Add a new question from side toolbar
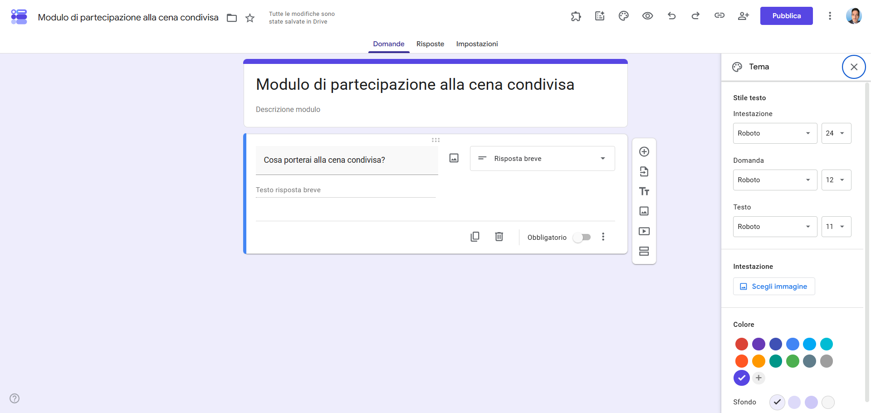The width and height of the screenshot is (871, 413). coord(644,151)
